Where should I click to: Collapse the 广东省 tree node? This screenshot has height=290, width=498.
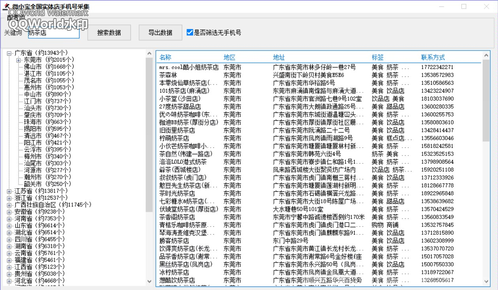[x=9, y=53]
